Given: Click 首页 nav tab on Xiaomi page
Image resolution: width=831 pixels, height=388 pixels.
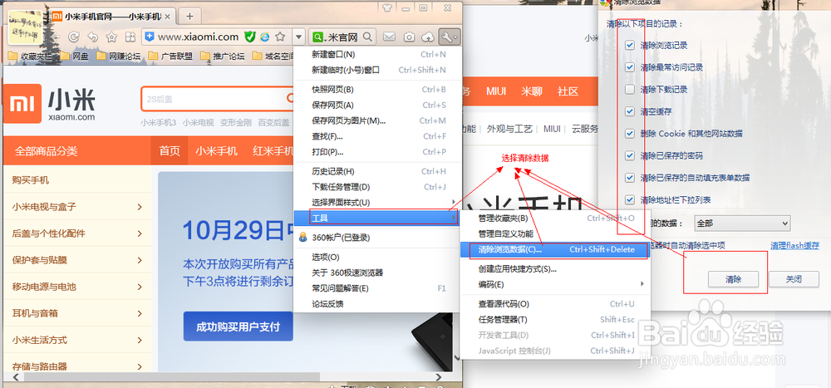Looking at the screenshot, I should (x=170, y=150).
